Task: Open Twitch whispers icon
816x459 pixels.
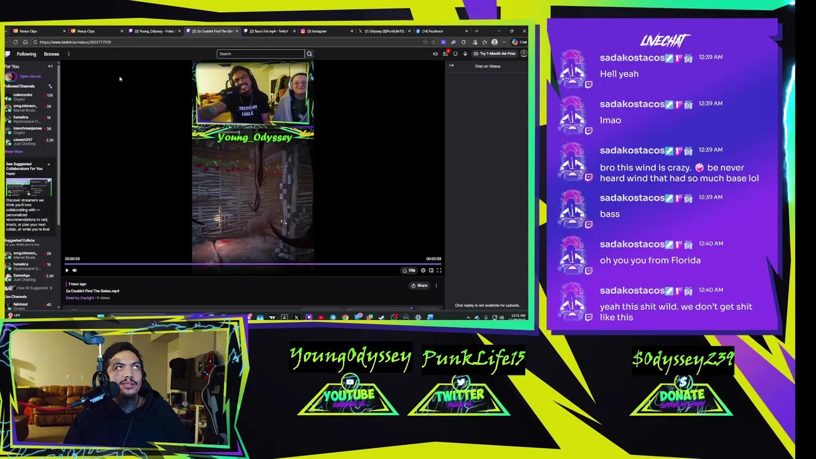Action: (x=455, y=54)
